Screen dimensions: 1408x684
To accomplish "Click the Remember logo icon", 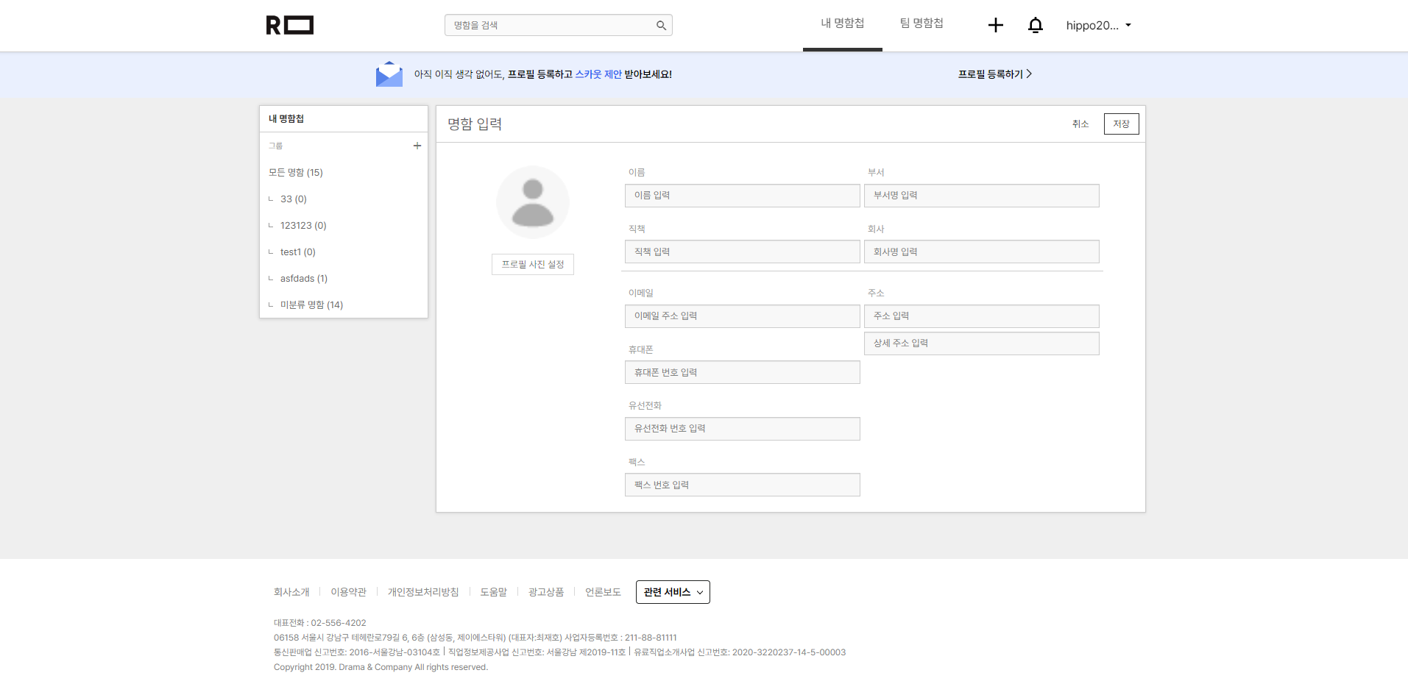I will [x=290, y=25].
